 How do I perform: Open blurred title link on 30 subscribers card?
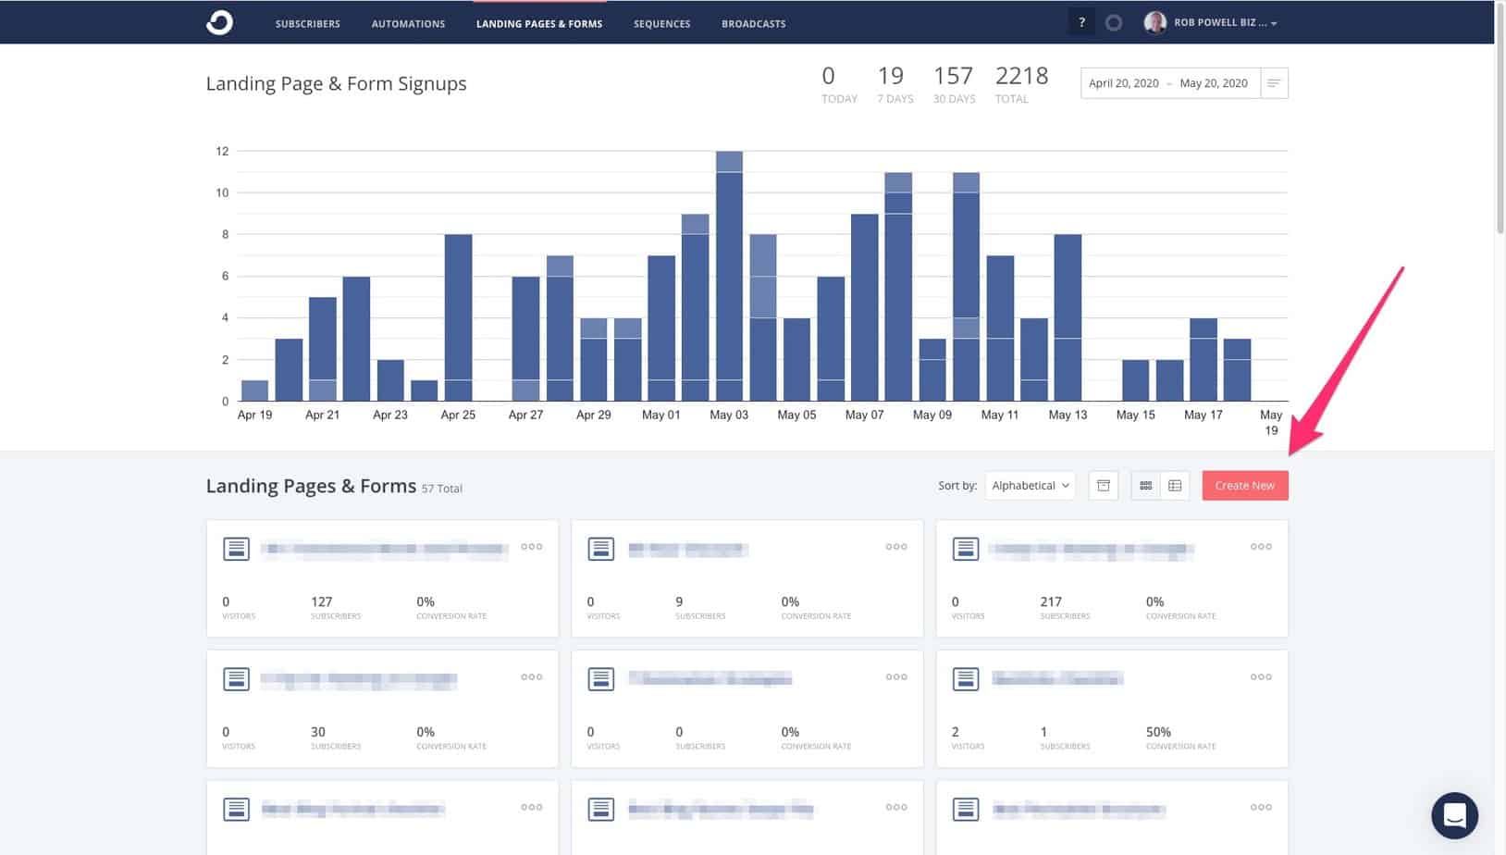359,680
